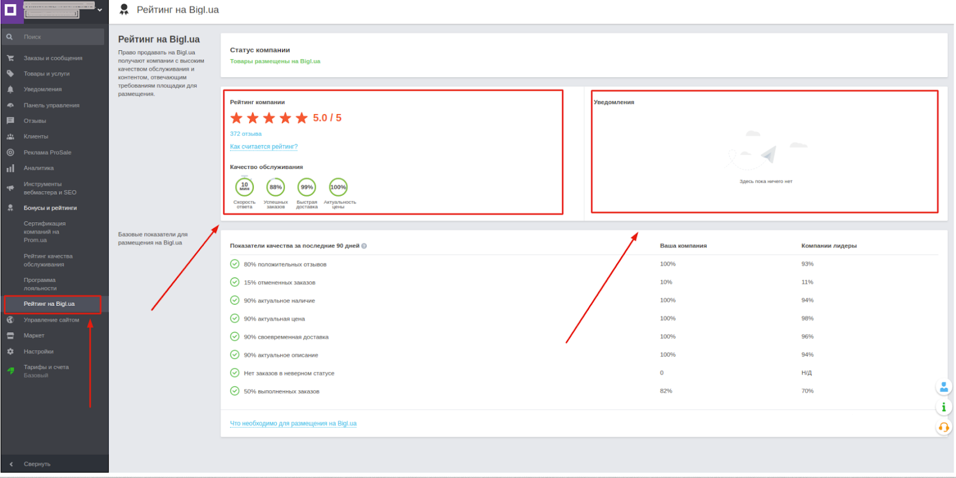Click the shopping cart icon for Заказы и сообщения
This screenshot has width=956, height=478.
(x=10, y=58)
